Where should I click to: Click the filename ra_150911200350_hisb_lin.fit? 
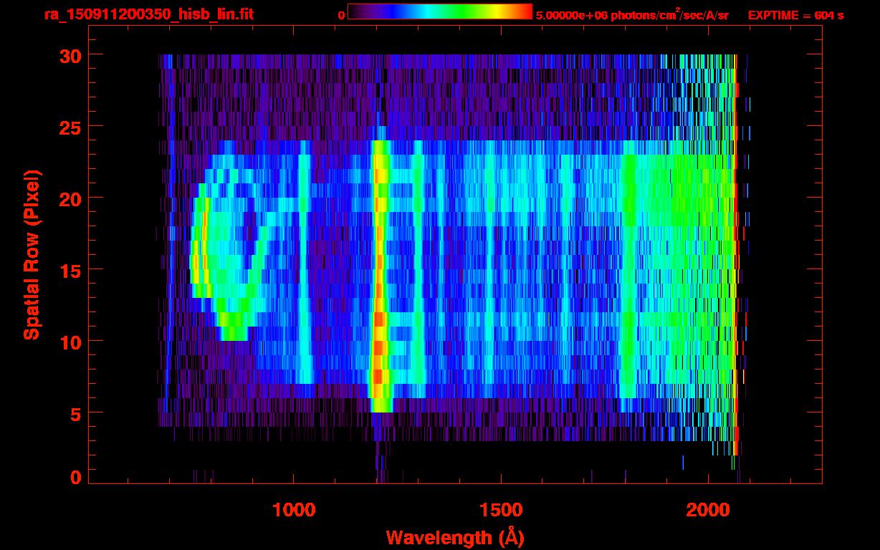coord(148,14)
